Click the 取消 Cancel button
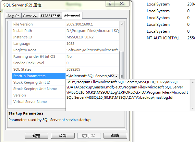This screenshot has height=142, width=195. click(63, 136)
